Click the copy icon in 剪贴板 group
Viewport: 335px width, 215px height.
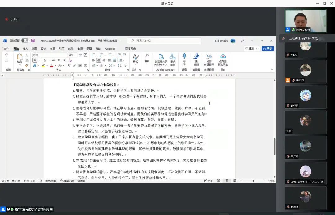[x=27, y=60]
